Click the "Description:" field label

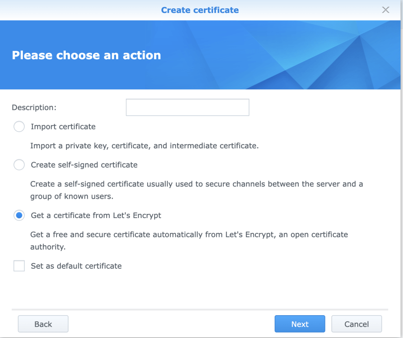click(34, 107)
